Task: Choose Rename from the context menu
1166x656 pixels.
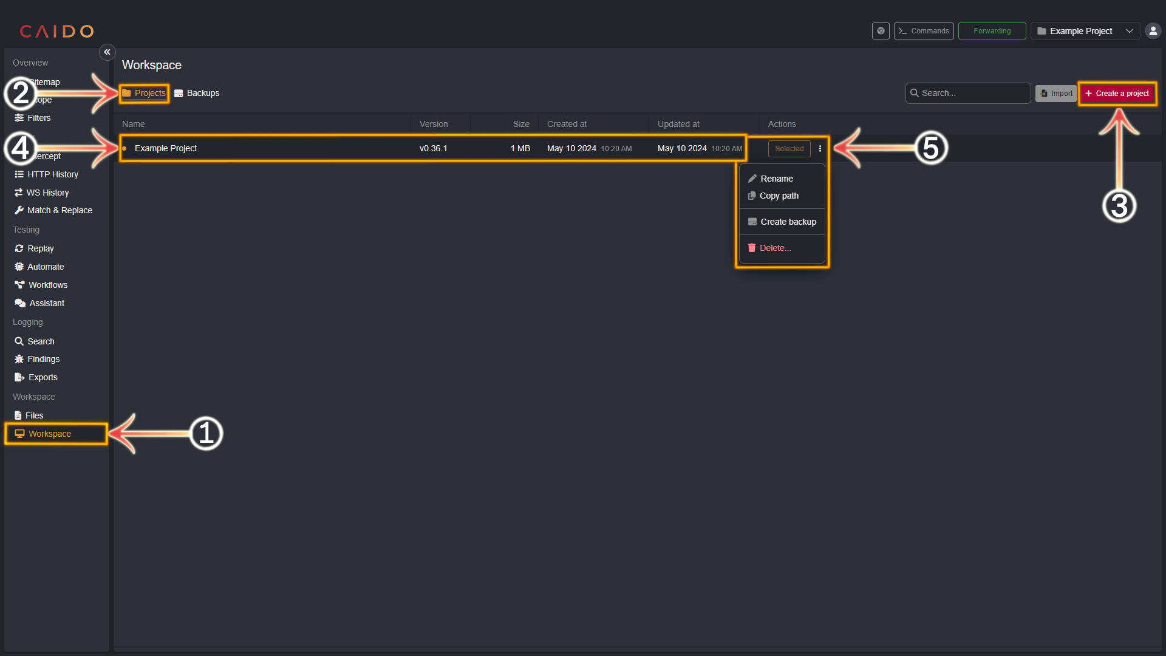Action: click(x=782, y=179)
